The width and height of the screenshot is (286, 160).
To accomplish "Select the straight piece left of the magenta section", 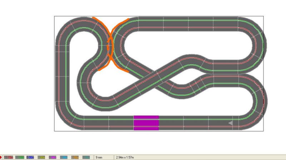I will 121,122.
